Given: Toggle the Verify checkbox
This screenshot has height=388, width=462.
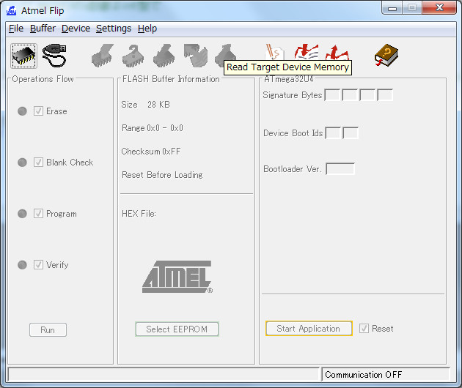Looking at the screenshot, I should tap(38, 264).
